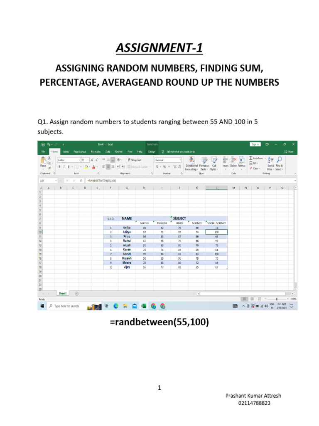Click the Share button
The height and width of the screenshot is (426, 319).
(289, 151)
